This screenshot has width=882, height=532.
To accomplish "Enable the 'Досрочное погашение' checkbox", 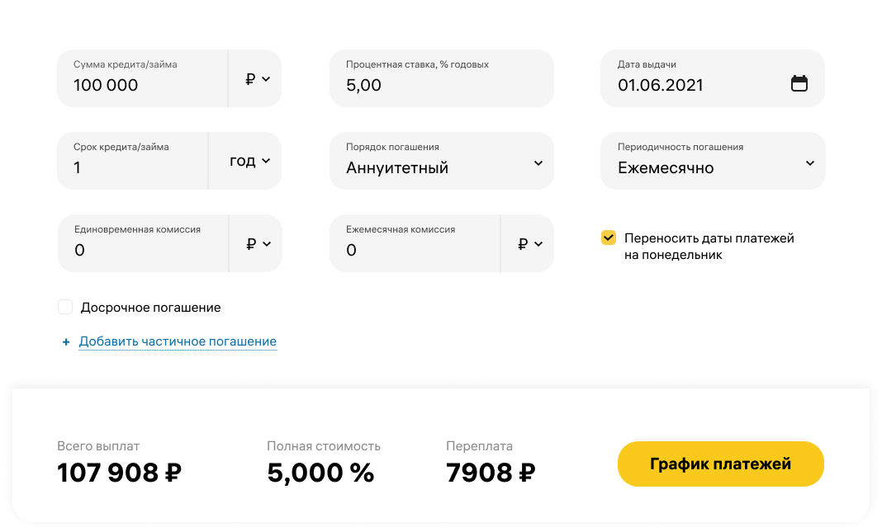I will click(x=65, y=308).
